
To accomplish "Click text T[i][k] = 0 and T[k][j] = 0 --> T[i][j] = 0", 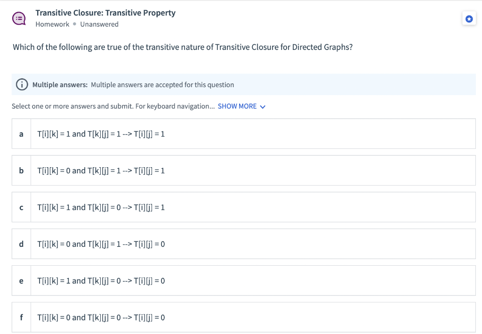I will click(x=101, y=318).
